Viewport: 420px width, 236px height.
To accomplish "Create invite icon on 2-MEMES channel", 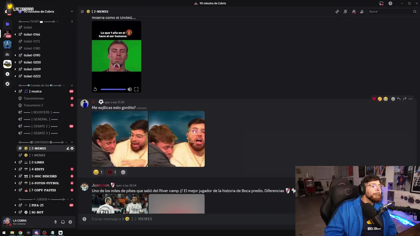I will (68, 148).
